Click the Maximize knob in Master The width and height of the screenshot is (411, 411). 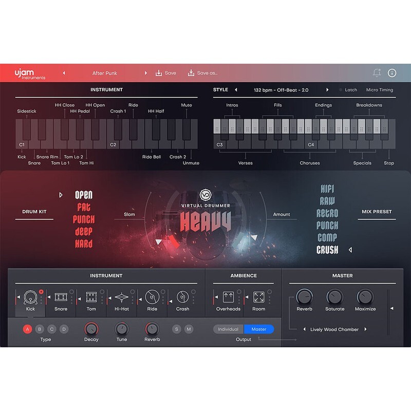tap(365, 297)
